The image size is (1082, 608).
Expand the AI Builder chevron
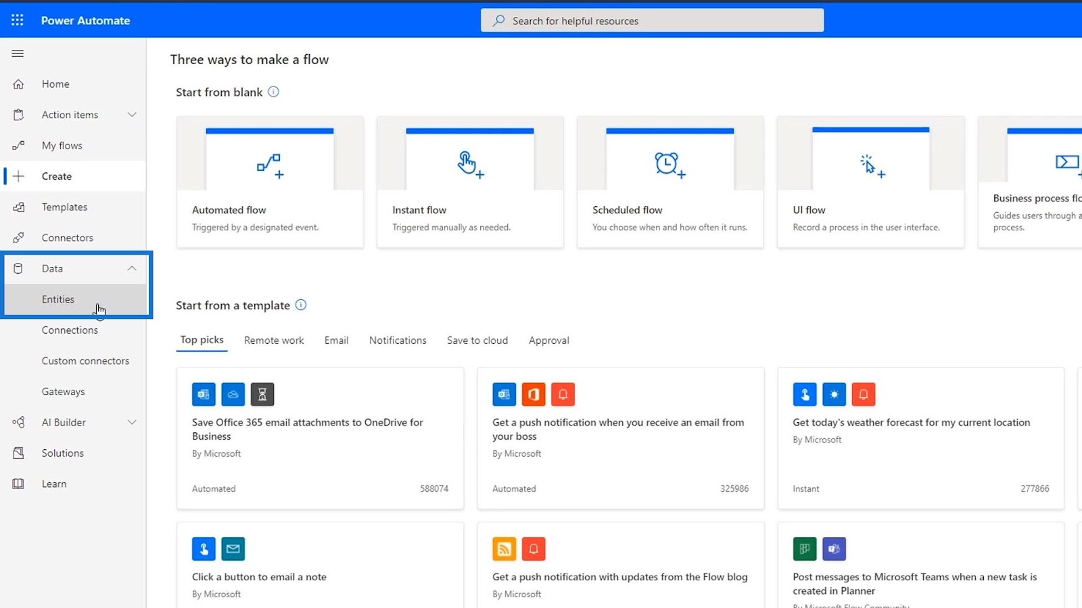point(132,422)
